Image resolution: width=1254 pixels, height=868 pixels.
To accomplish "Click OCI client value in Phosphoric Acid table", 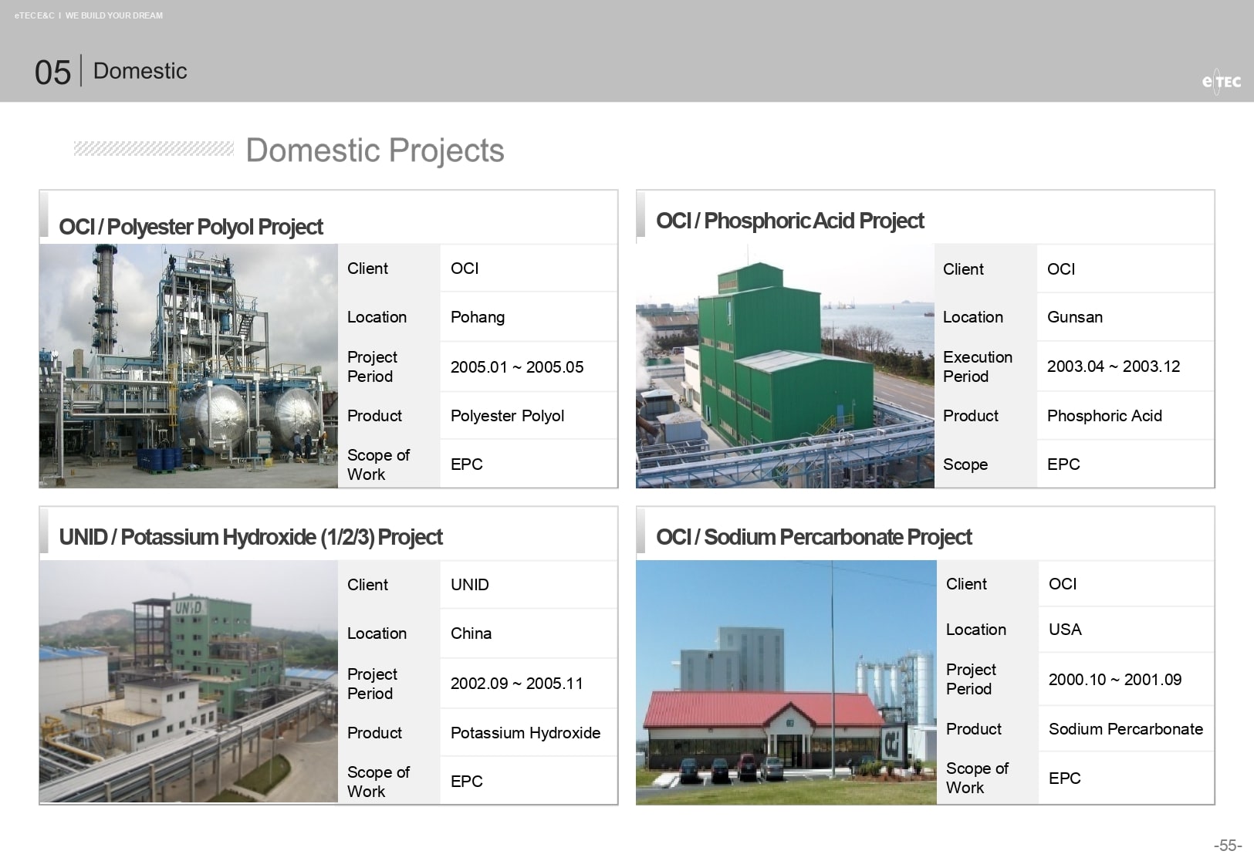I will tap(1061, 269).
